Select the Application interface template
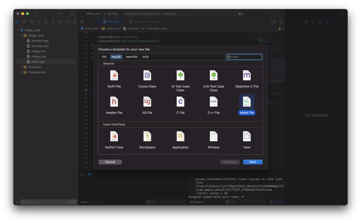361x223 pixels. pyautogui.click(x=180, y=140)
